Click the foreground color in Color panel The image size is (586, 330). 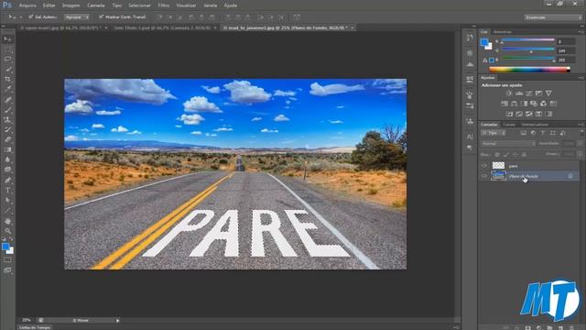pyautogui.click(x=484, y=42)
